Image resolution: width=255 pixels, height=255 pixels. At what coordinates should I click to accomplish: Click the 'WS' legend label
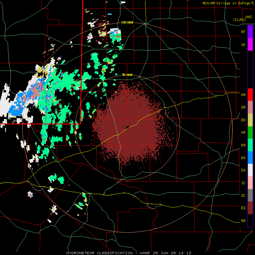pos(243,158)
